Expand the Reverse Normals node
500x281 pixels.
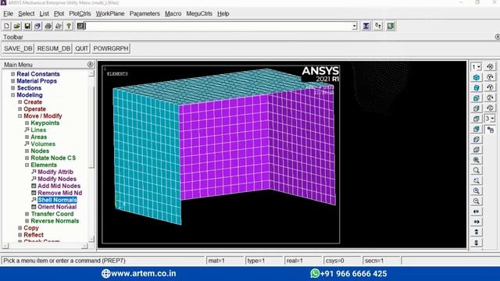click(x=27, y=221)
